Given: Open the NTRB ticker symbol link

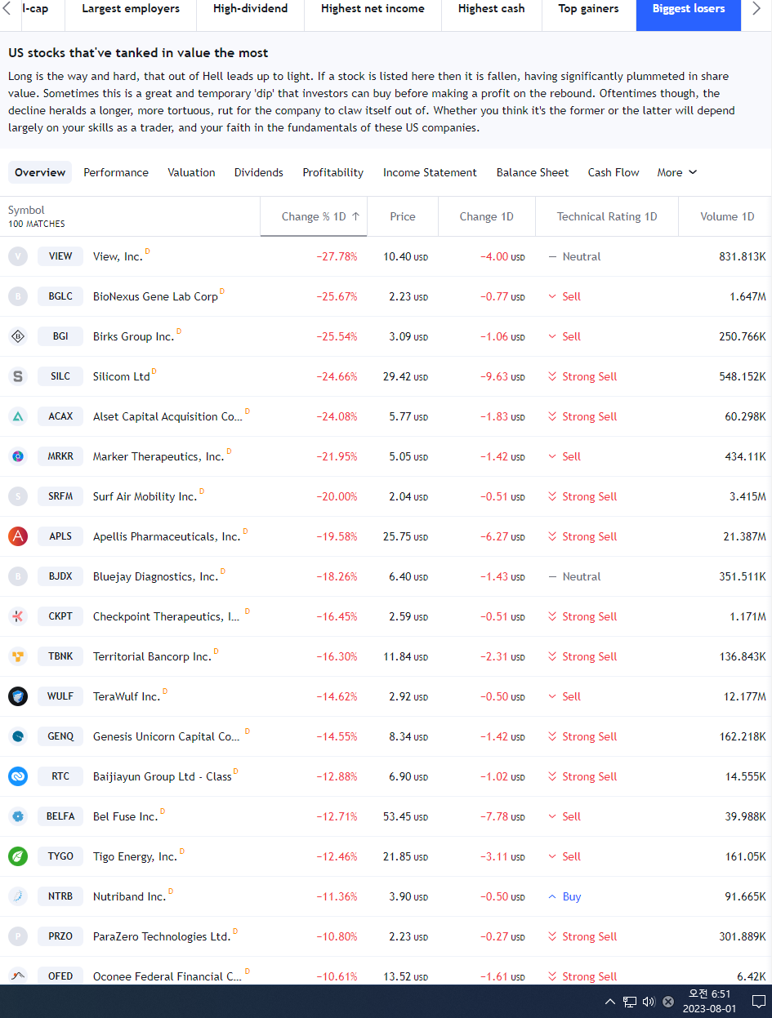Looking at the screenshot, I should 60,896.
